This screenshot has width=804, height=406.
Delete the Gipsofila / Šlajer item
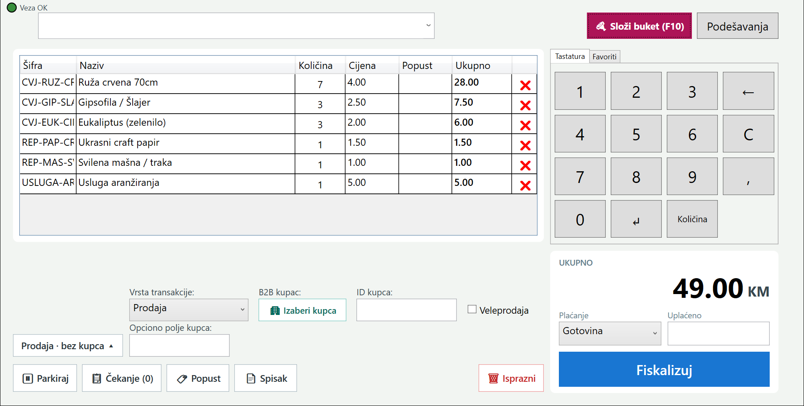[525, 105]
